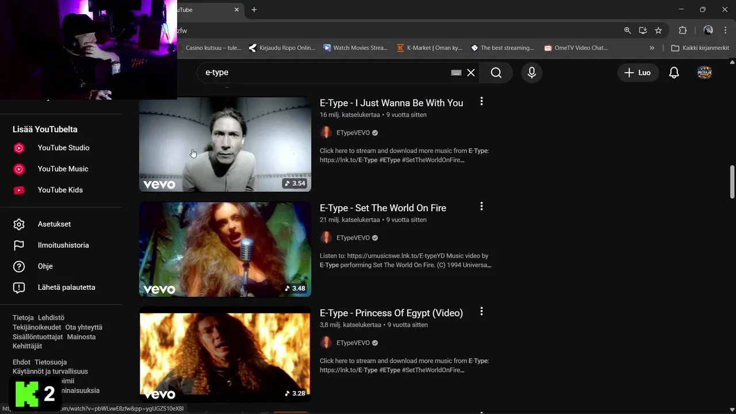Image resolution: width=736 pixels, height=414 pixels.
Task: Open notifications bell
Action: click(674, 72)
